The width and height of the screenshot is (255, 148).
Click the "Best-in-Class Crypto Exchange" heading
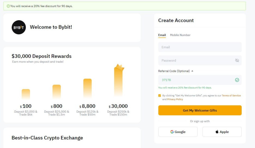click(x=47, y=138)
